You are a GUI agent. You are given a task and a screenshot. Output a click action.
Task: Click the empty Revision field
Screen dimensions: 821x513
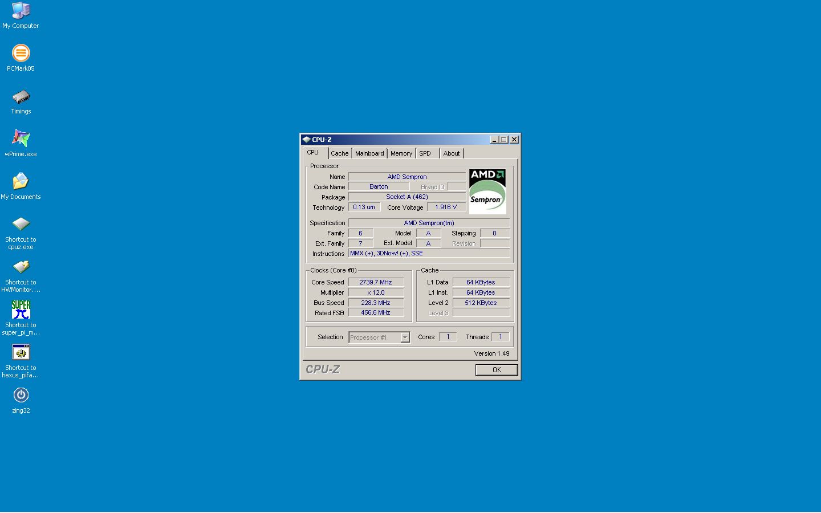494,243
